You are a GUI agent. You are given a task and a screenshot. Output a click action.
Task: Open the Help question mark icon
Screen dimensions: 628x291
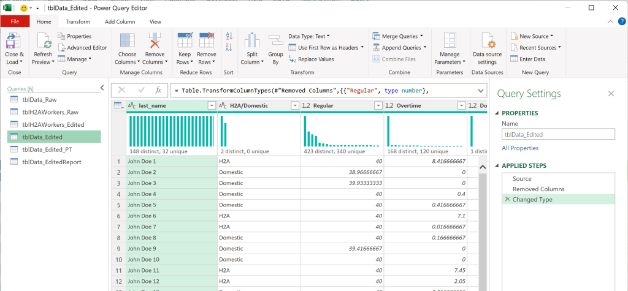(621, 21)
